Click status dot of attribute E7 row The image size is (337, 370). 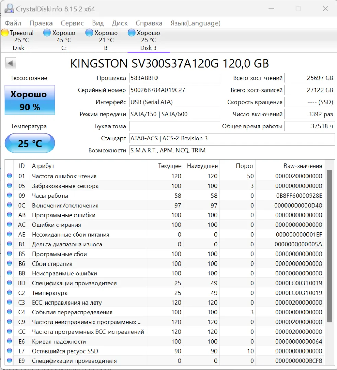pyautogui.click(x=10, y=351)
